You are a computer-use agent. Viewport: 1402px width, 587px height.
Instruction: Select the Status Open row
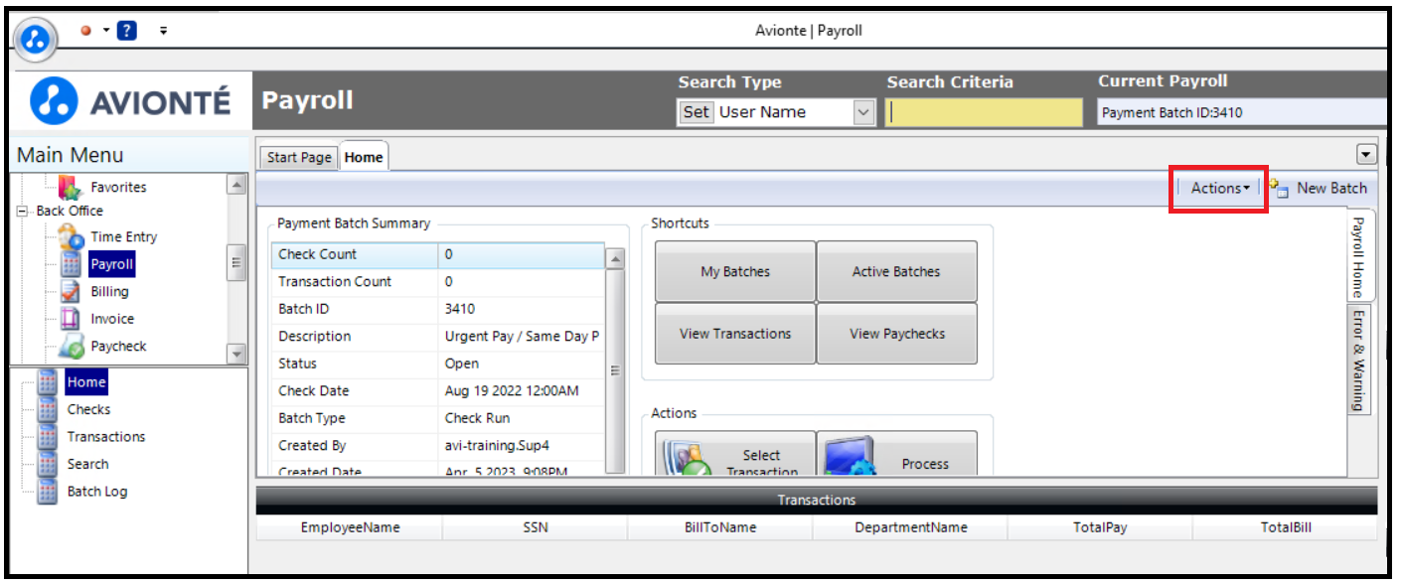click(x=437, y=365)
